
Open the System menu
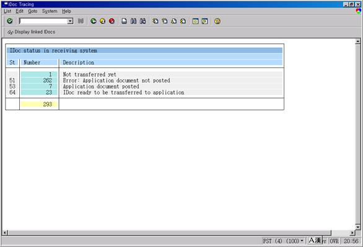50,11
